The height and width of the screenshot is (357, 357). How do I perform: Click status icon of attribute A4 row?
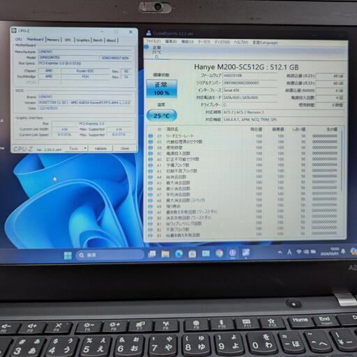click(151, 177)
